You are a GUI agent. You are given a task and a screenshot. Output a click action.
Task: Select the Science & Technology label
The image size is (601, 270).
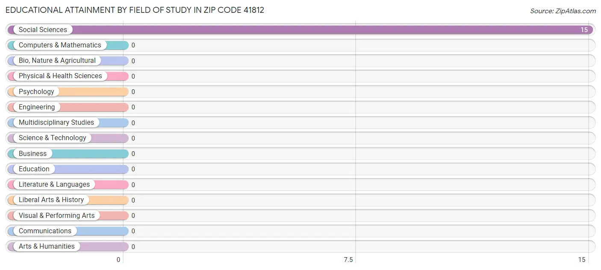coord(53,138)
